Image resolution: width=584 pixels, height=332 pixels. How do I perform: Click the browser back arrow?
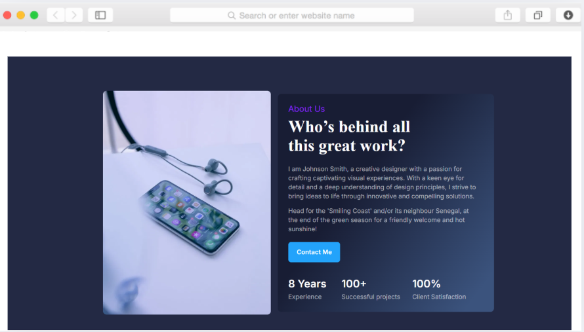(x=56, y=15)
